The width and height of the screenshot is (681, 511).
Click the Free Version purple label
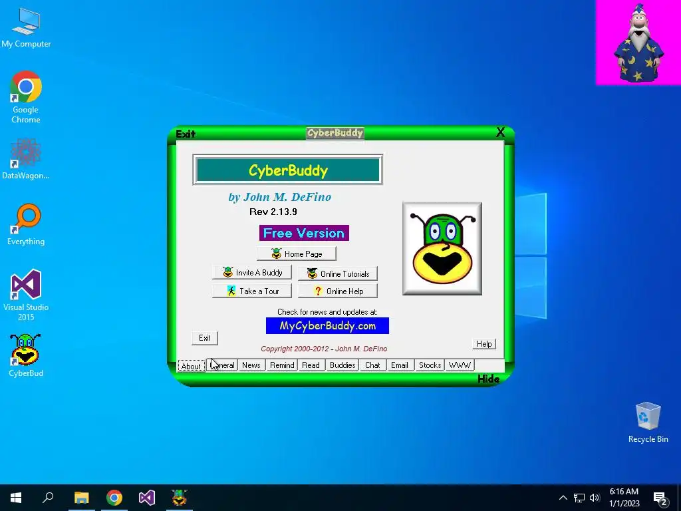click(x=304, y=233)
